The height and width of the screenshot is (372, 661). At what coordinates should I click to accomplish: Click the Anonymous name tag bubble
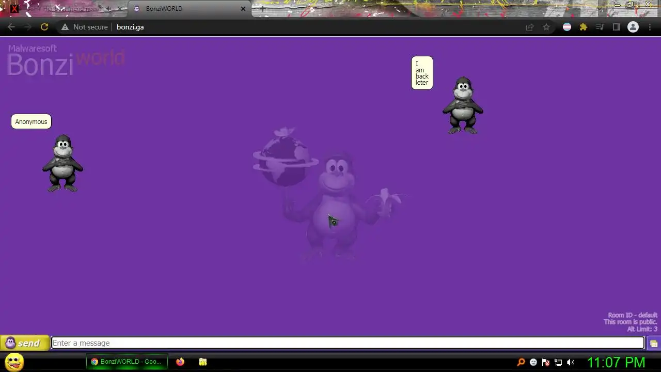coord(31,121)
